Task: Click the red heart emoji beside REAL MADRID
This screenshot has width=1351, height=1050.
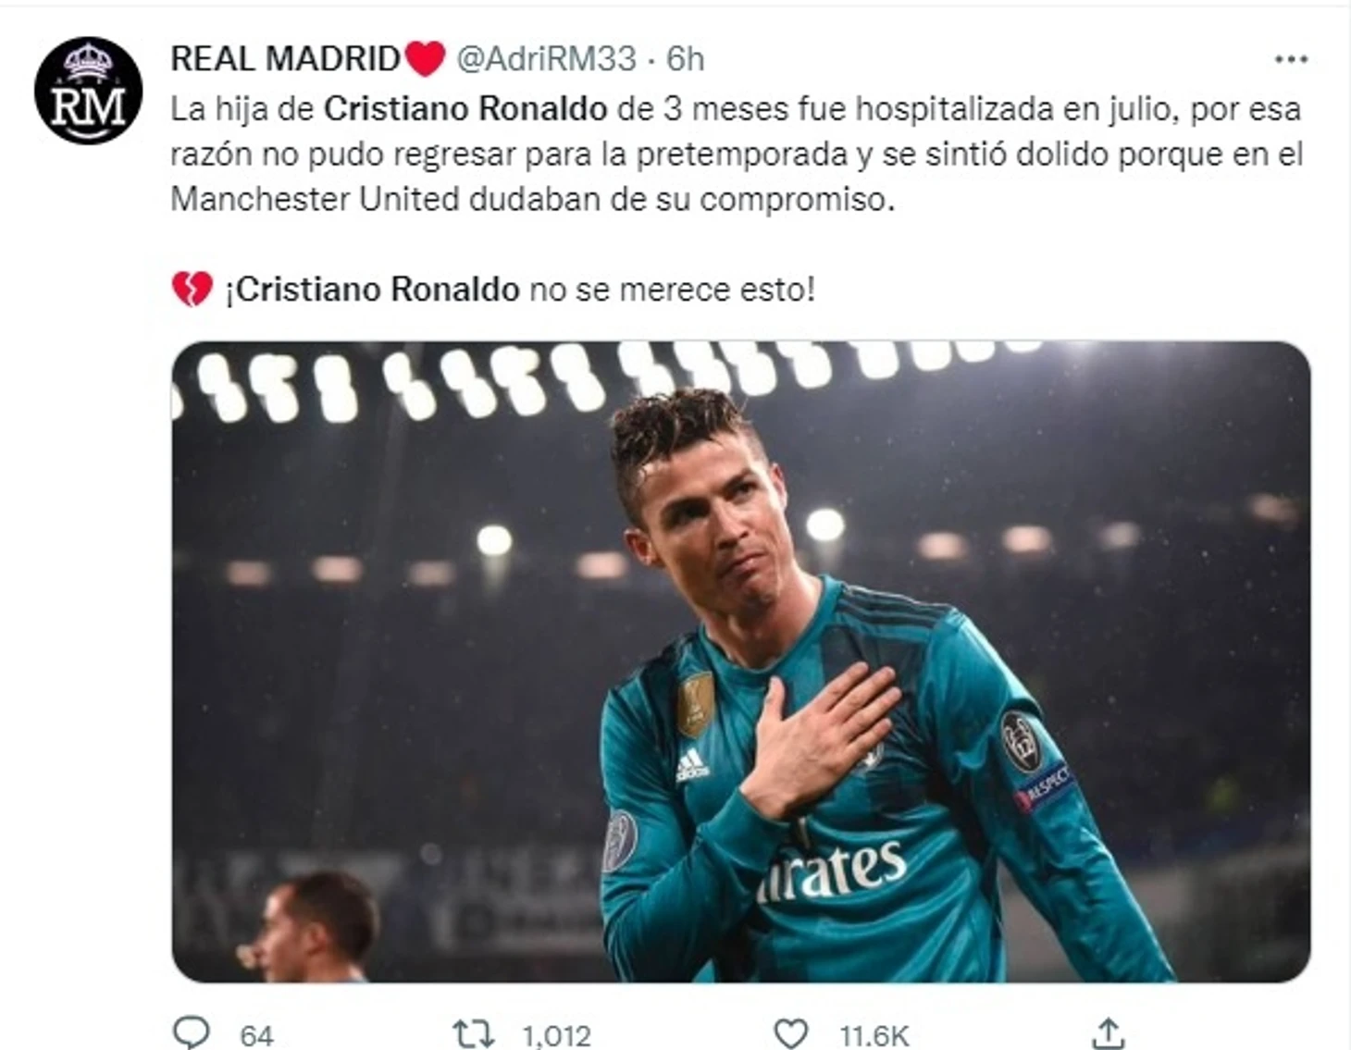Action: pos(426,59)
